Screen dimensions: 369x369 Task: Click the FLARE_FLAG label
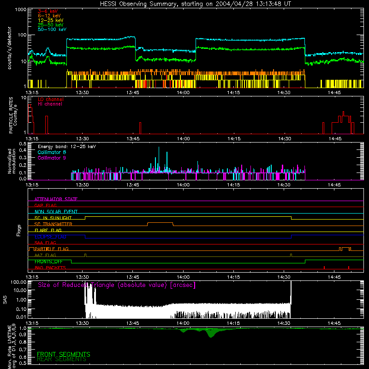pyautogui.click(x=48, y=230)
